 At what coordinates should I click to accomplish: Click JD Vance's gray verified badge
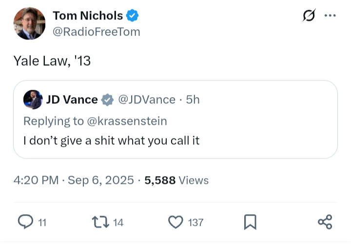click(107, 100)
